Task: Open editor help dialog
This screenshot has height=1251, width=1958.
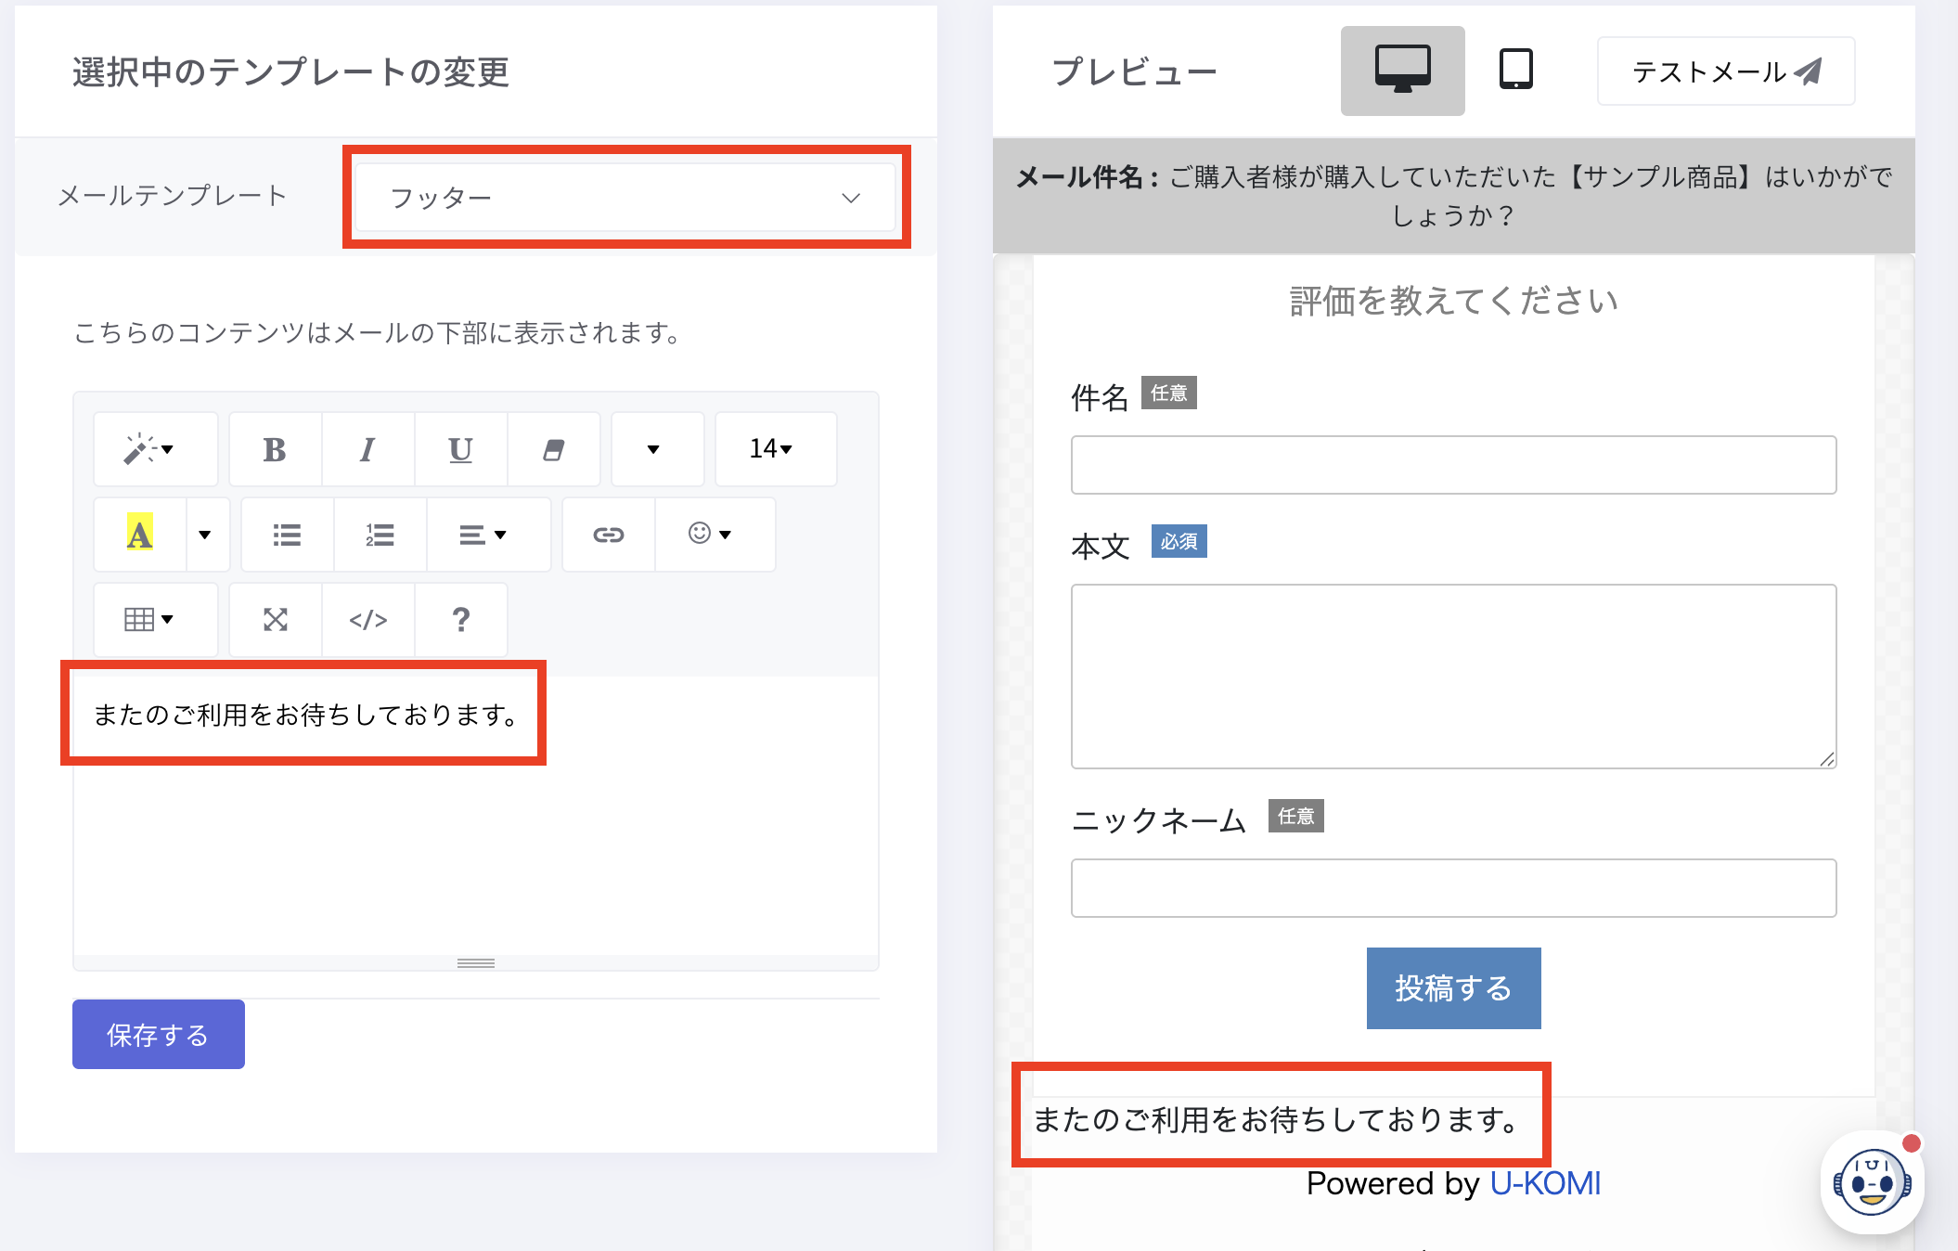Action: tap(460, 620)
